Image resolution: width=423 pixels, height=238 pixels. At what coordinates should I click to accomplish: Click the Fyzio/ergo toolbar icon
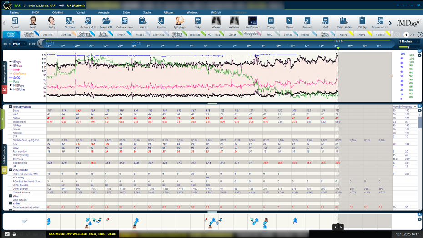click(x=179, y=21)
